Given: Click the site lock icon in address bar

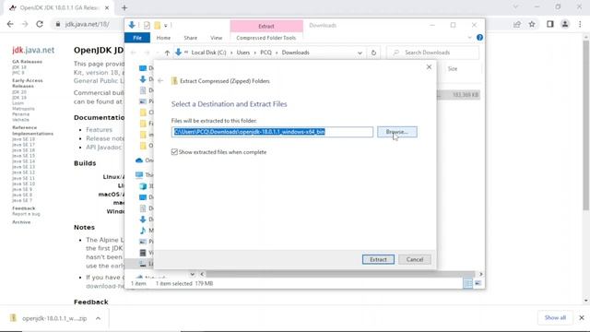Looking at the screenshot, I should pos(57,24).
